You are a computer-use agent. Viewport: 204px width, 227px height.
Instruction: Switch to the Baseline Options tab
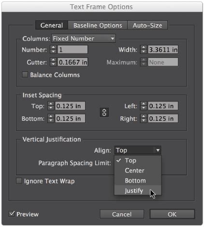click(98, 25)
